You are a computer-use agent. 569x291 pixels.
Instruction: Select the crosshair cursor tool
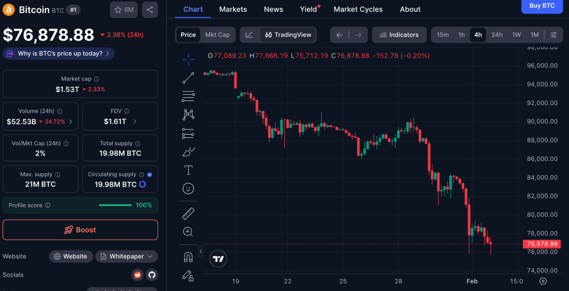(188, 59)
